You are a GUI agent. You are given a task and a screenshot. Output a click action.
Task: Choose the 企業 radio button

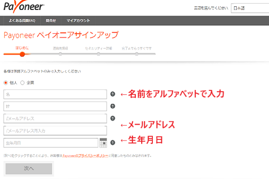click(22, 83)
